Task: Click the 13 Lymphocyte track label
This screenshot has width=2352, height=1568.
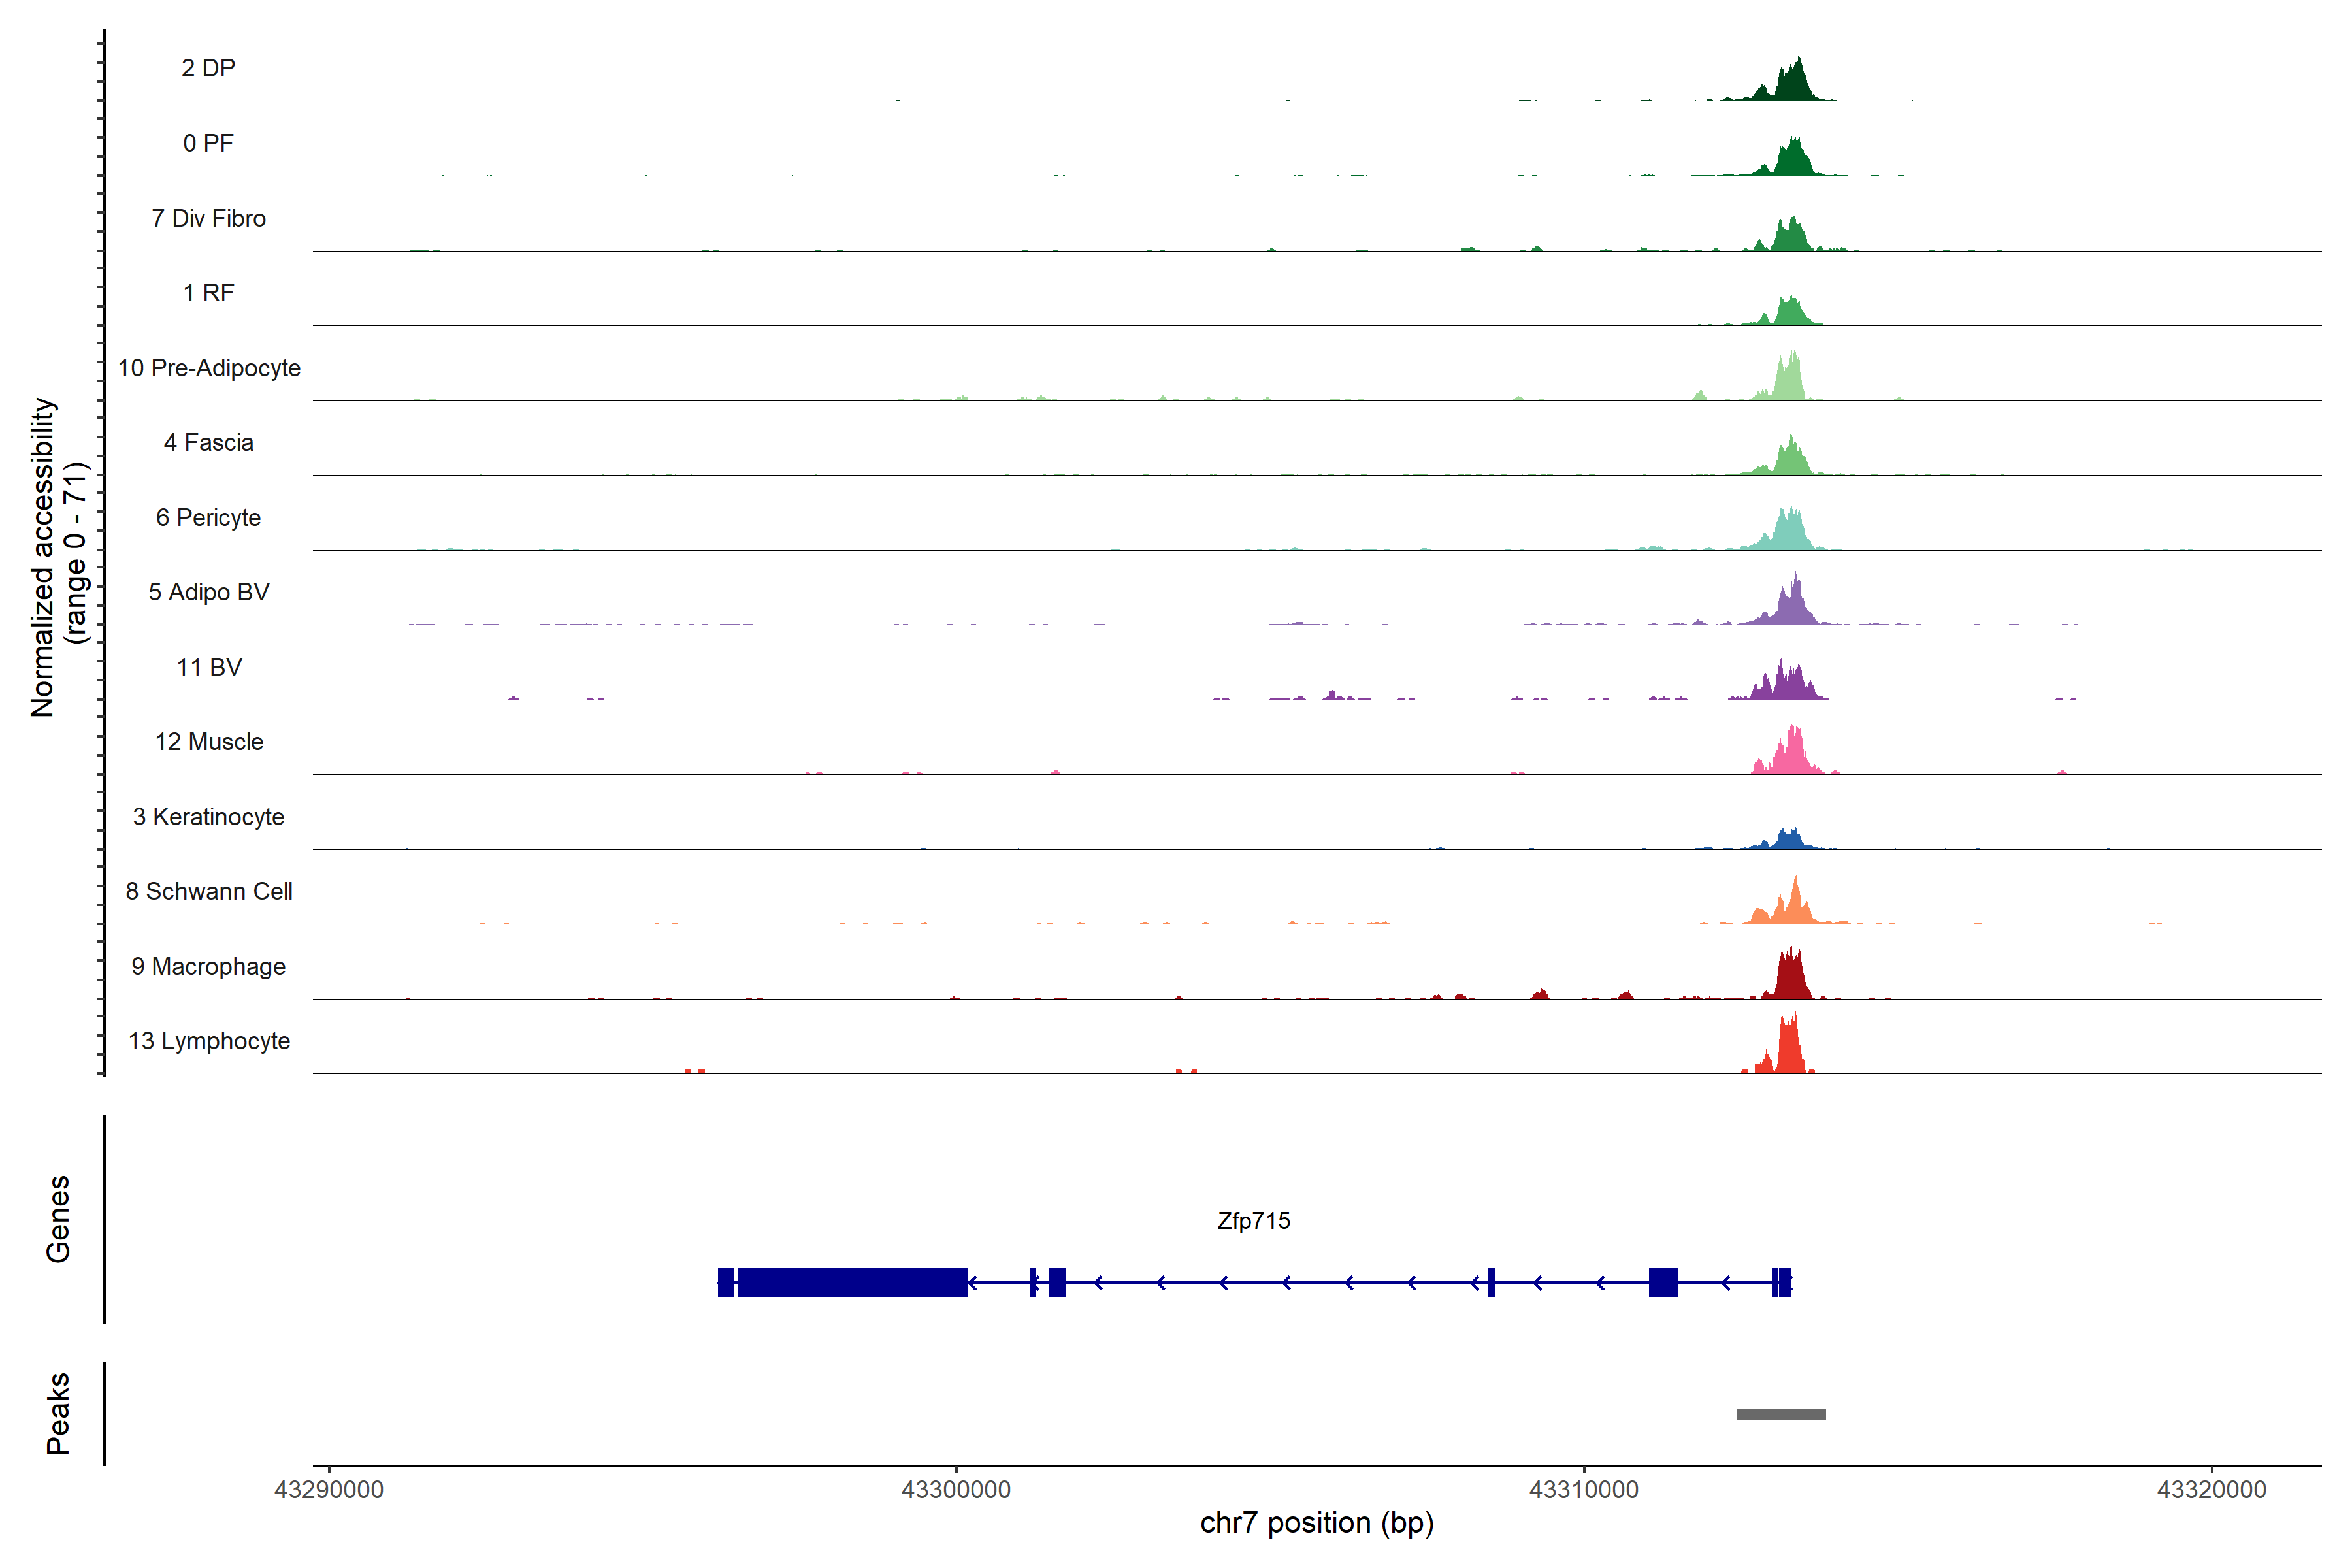Action: click(209, 1041)
